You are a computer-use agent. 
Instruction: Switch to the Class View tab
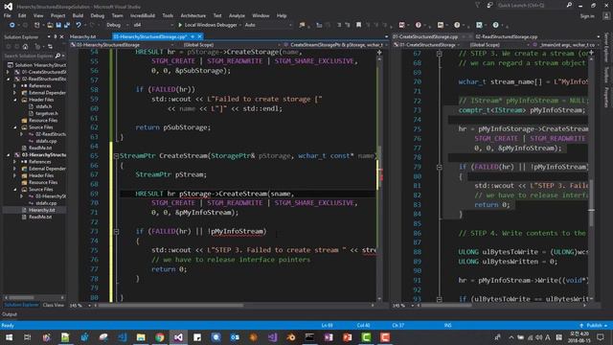coord(54,305)
